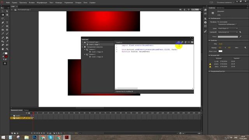Viewport: 249px width, 140px height.
Task: Click the wrench next to ActionScript dropdown
Action: click(240, 32)
